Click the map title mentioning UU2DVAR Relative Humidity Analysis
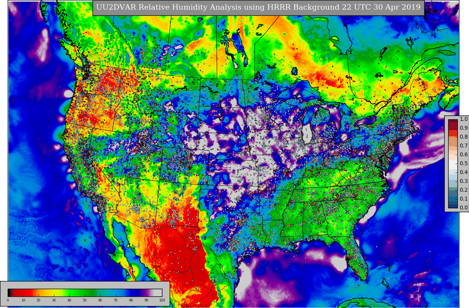 (x=258, y=7)
